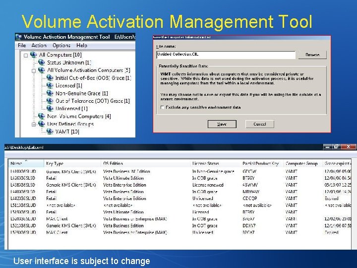Sort by Partial Product Key column header

261,163
